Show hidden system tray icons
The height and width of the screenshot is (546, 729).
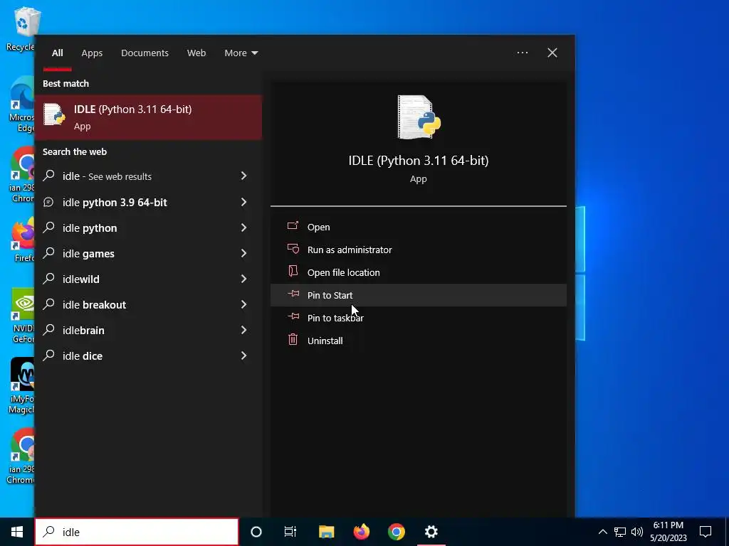click(x=602, y=532)
